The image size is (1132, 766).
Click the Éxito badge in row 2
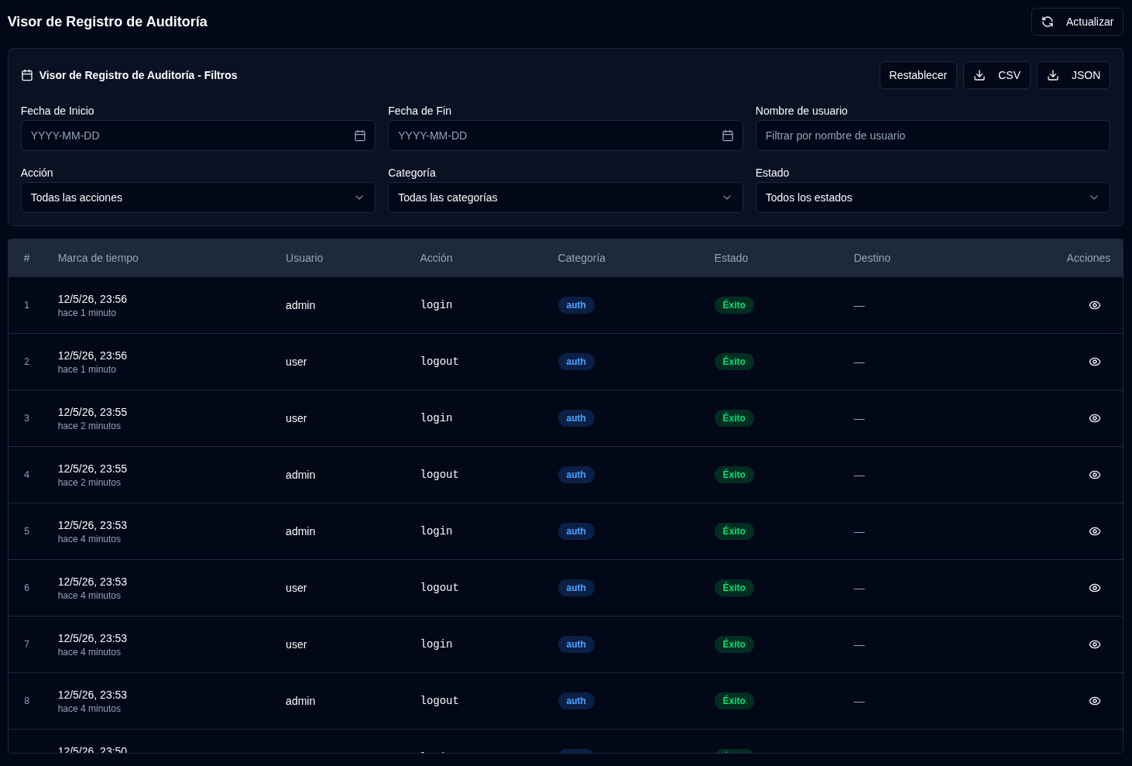[x=734, y=362]
